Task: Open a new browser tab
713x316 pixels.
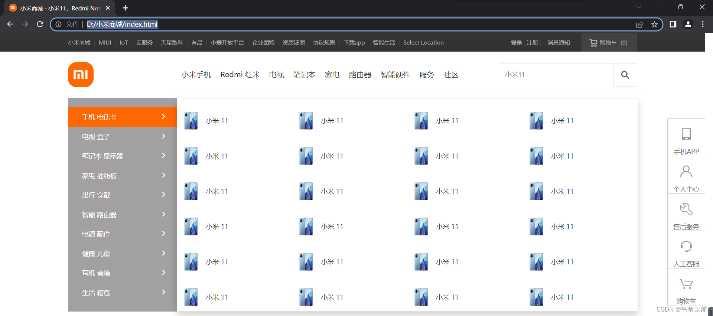Action: [126, 8]
